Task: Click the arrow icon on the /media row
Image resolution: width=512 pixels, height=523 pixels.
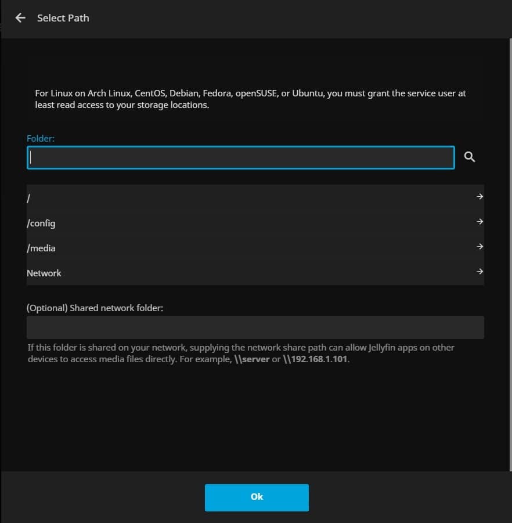Action: click(479, 247)
